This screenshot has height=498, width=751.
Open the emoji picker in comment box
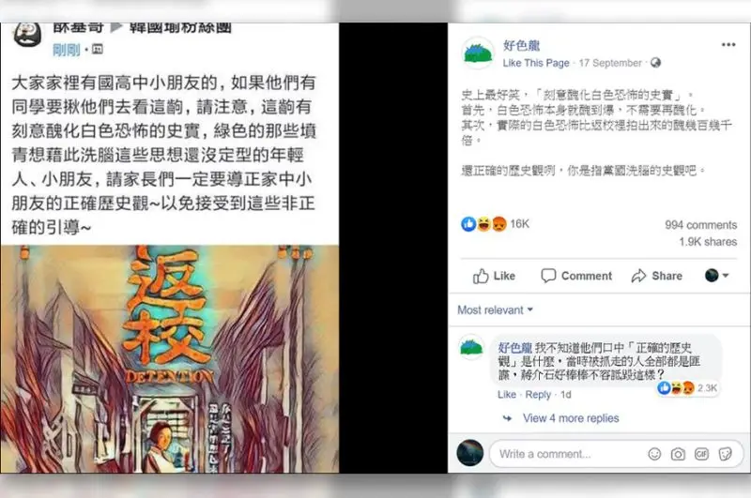click(x=654, y=454)
